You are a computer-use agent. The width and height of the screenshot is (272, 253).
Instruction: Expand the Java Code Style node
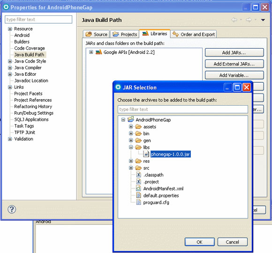[10, 61]
